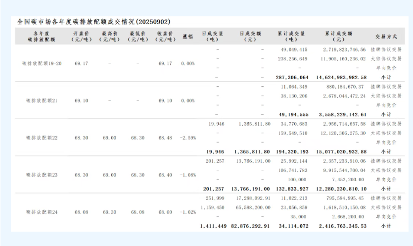Select the 碳排放配额19-20 row label
The image size is (413, 246).
pos(40,64)
